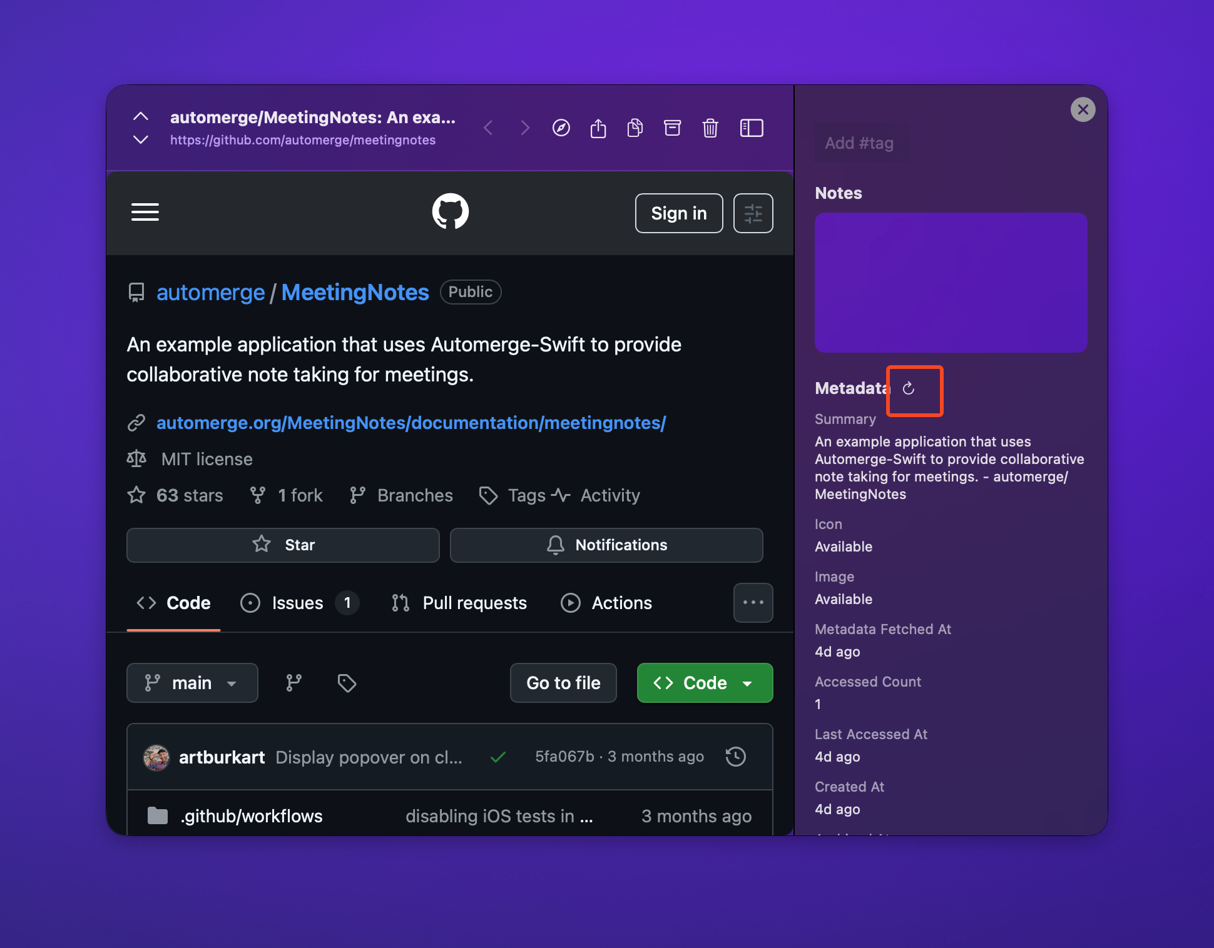
Task: Click inside the Notes text area
Action: (951, 283)
